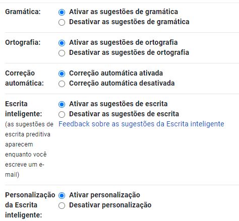Viewport: 239px width, 221px height.
Task: Click the Personalização da Escrita inteligente: heading
Action: (30, 205)
